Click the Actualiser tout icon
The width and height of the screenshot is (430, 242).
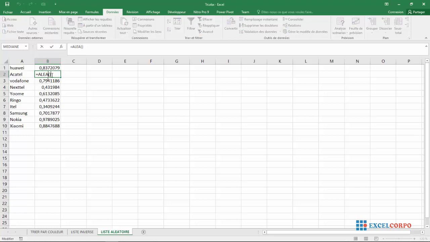pos(124,22)
